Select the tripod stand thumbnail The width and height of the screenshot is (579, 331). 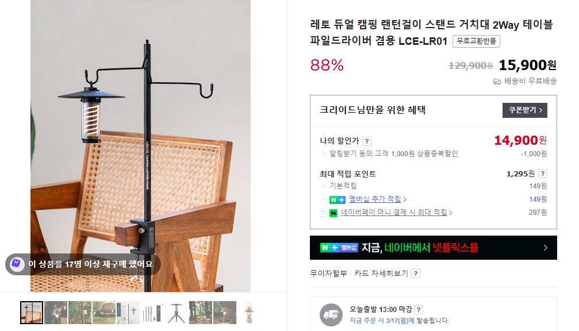tap(177, 313)
